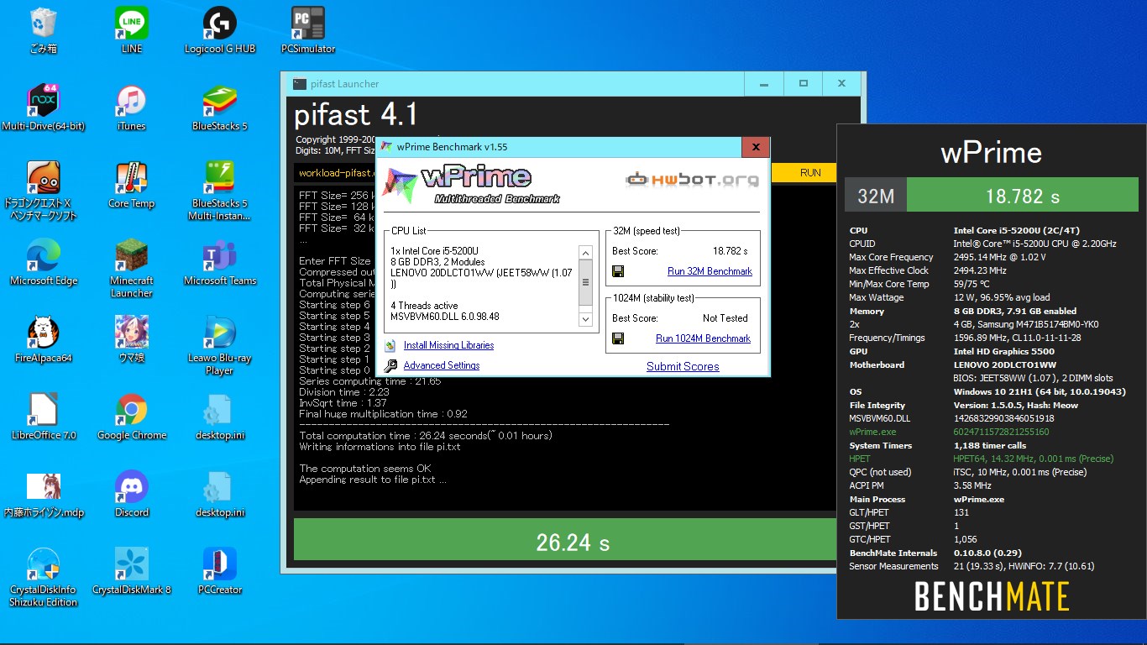This screenshot has width=1147, height=645.
Task: Click Submit Scores link
Action: [x=683, y=366]
